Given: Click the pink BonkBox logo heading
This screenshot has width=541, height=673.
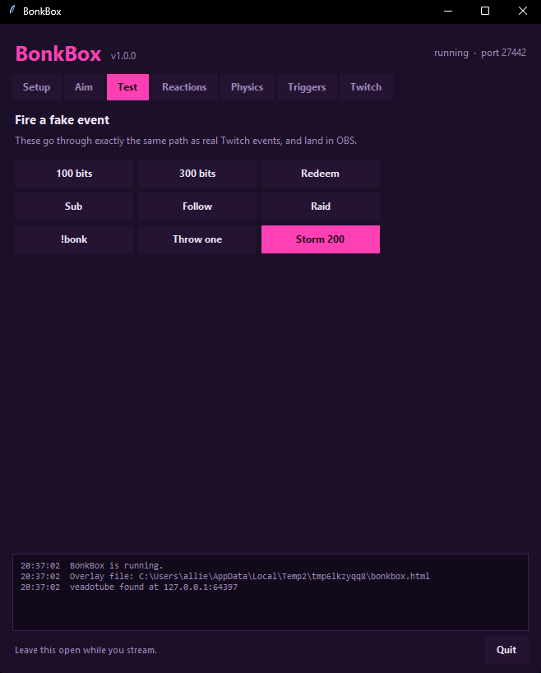Looking at the screenshot, I should pyautogui.click(x=58, y=53).
